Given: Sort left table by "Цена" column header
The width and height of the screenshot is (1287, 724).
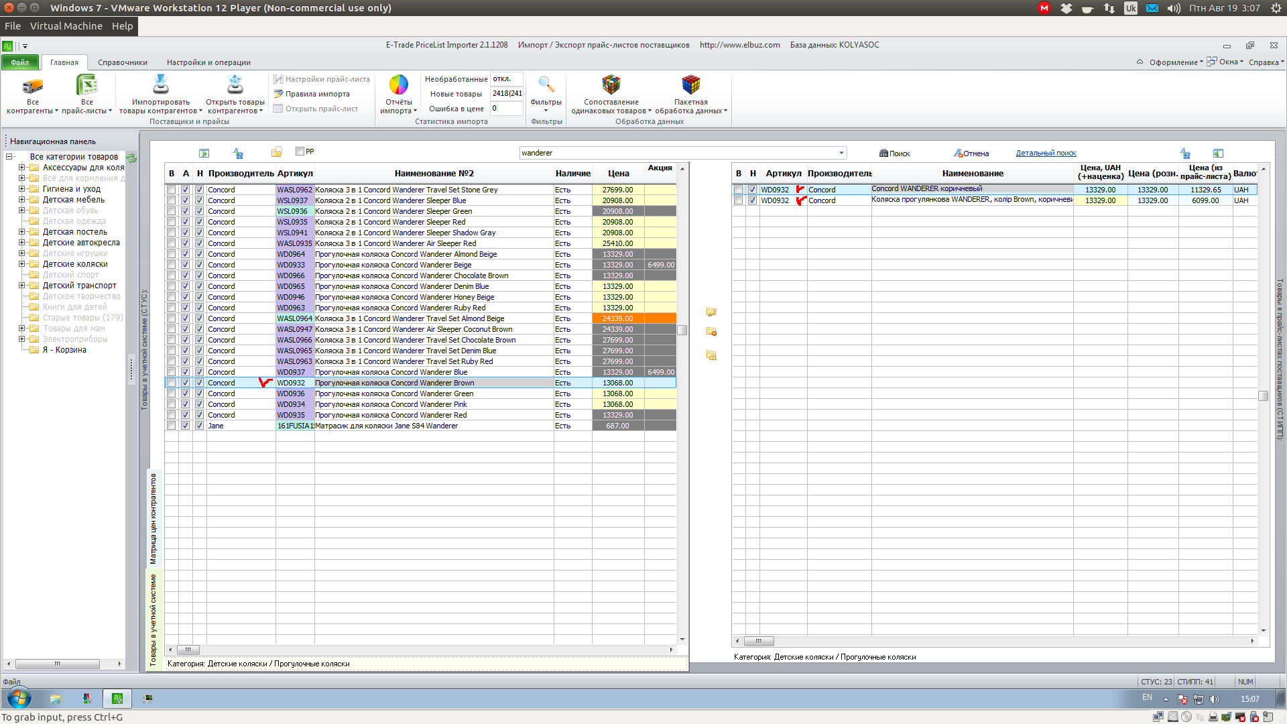Looking at the screenshot, I should [x=618, y=174].
